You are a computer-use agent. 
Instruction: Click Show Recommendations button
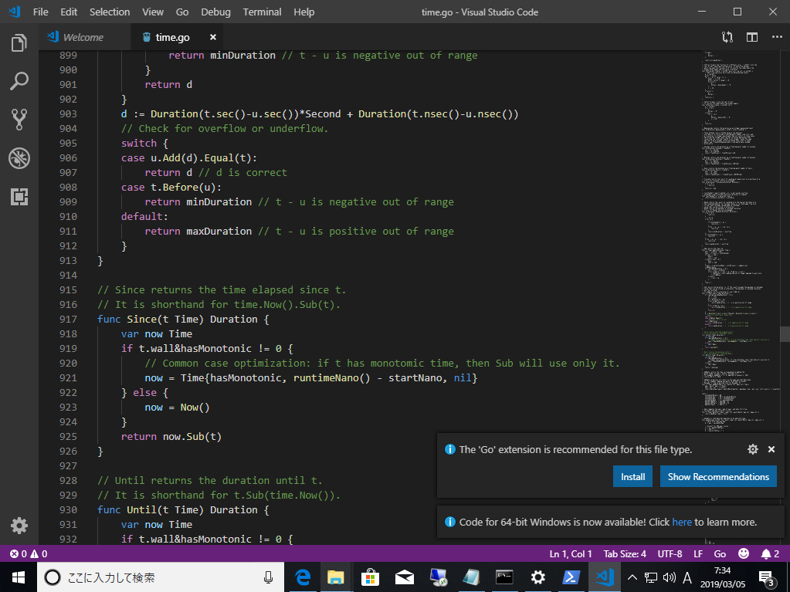(718, 477)
